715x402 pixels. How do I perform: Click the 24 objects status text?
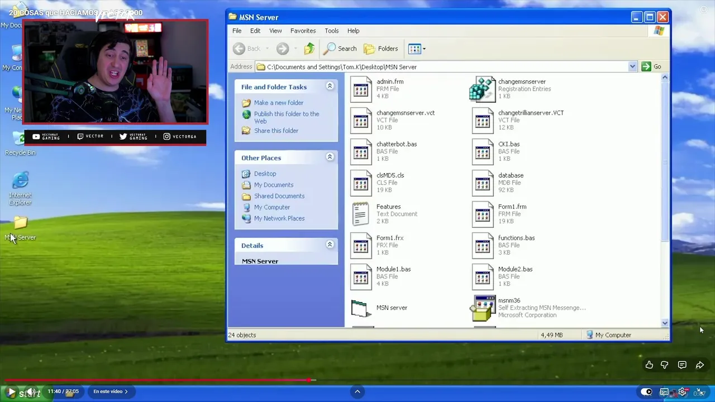point(242,335)
